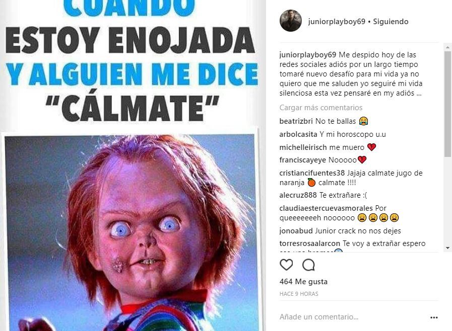Click the scrollbar down arrow in comments
Screen dimensions: 452x331
point(447,248)
